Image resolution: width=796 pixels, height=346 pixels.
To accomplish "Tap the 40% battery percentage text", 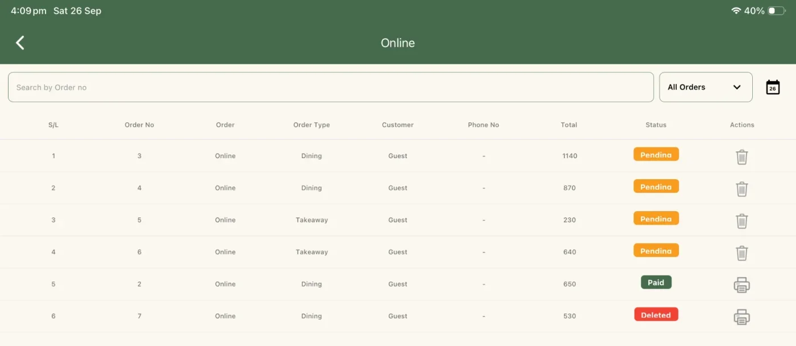I will (x=754, y=11).
